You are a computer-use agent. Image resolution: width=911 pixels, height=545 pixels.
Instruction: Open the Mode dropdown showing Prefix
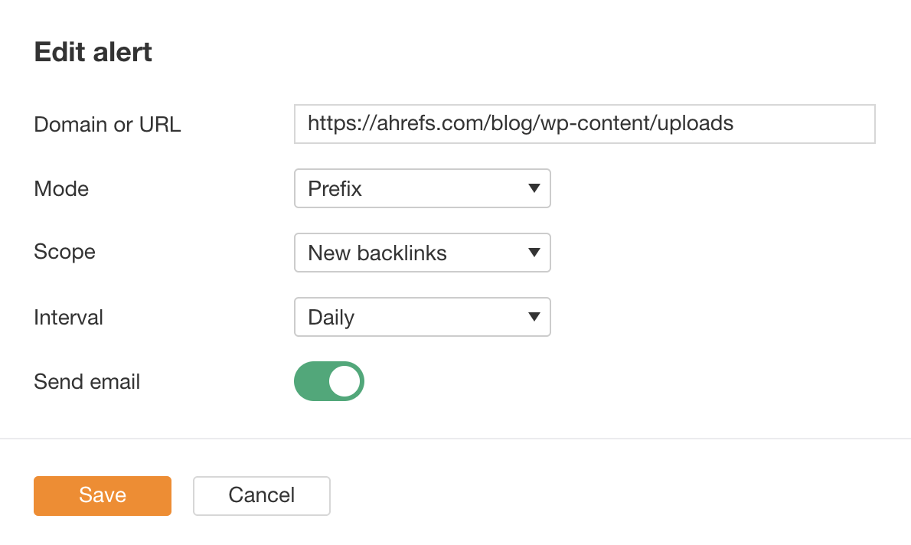422,188
